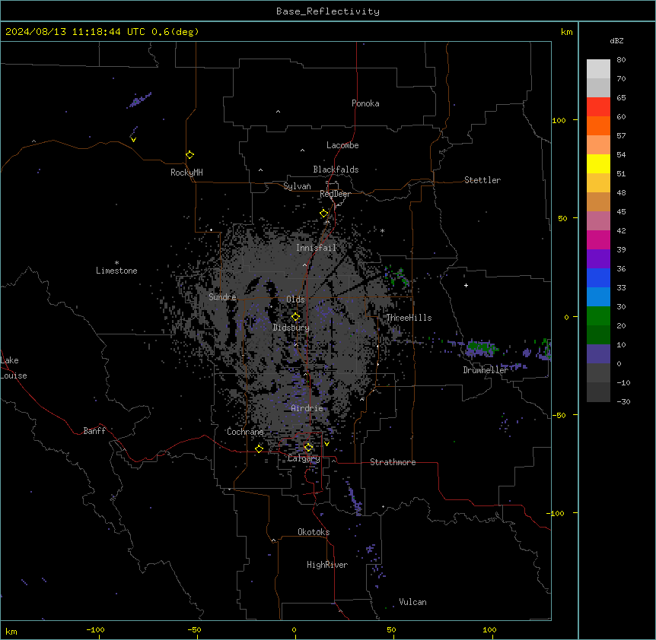This screenshot has width=656, height=640.
Task: Click the Stettler label
Action: coord(482,180)
